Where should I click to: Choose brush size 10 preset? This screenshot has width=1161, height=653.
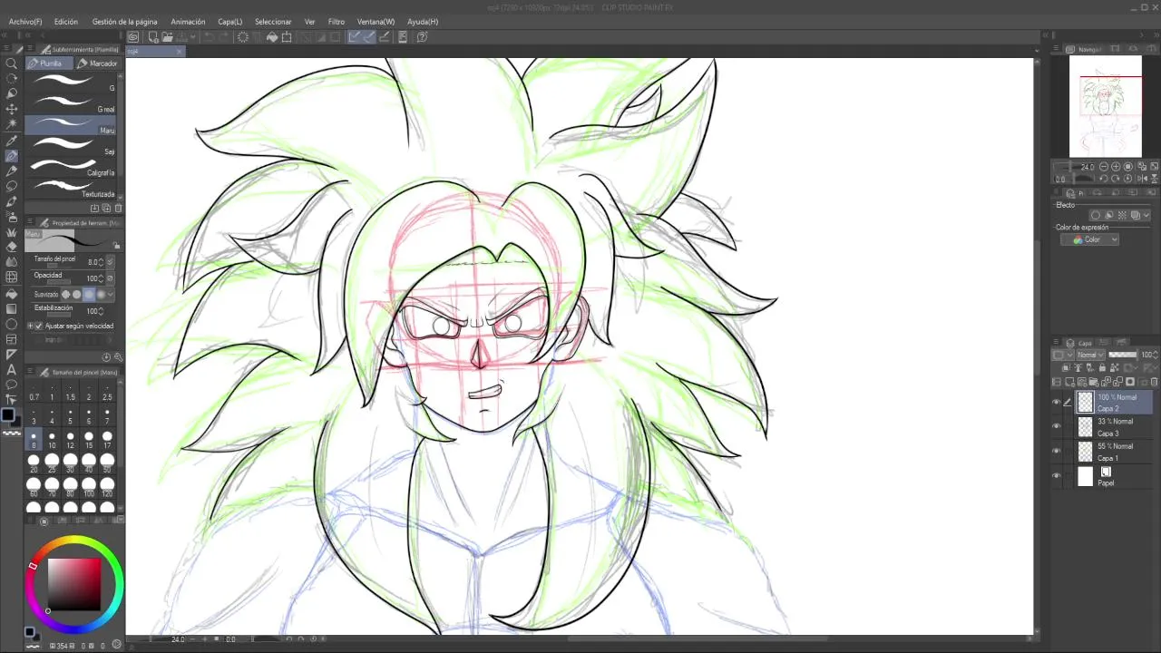52,440
